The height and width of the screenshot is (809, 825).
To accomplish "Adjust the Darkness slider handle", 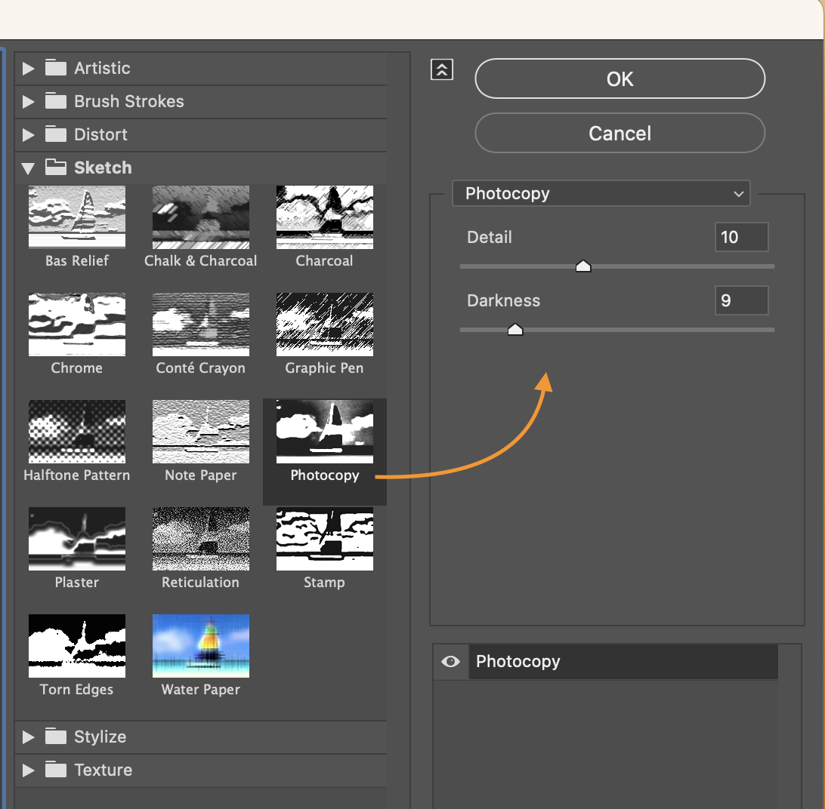I will point(515,329).
